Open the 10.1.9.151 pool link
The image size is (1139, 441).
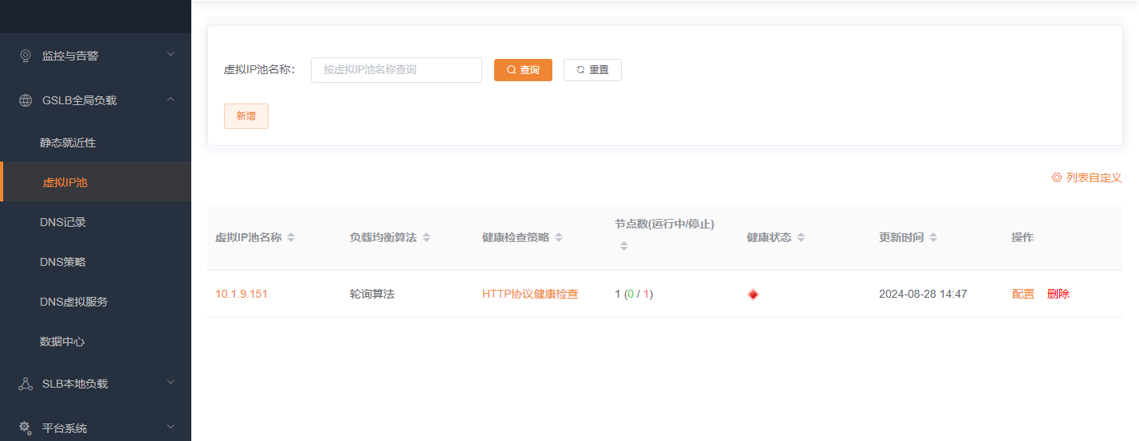click(x=242, y=294)
